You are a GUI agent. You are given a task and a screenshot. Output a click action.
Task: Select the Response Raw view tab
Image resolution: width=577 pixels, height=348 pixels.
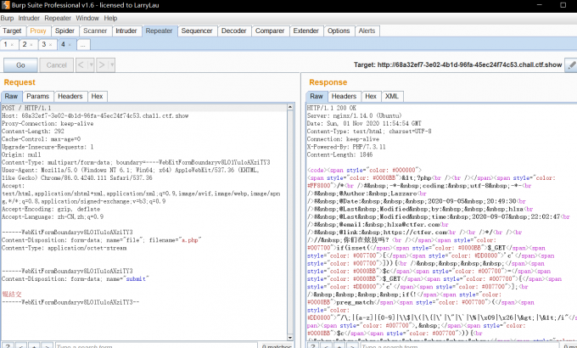pos(317,96)
